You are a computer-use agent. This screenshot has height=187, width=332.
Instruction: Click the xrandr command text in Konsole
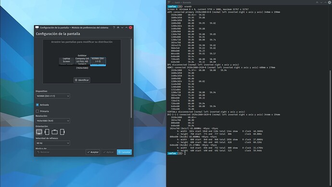(188, 7)
